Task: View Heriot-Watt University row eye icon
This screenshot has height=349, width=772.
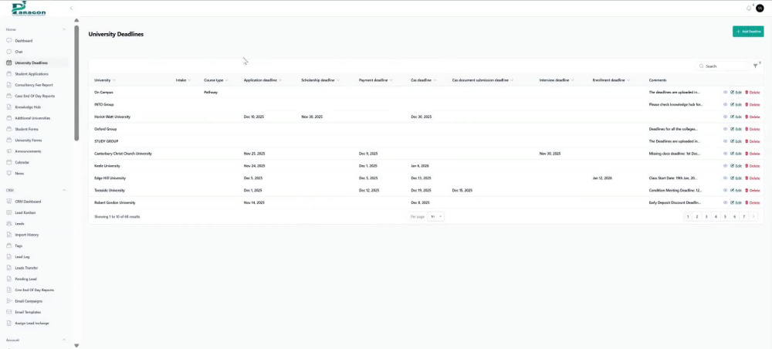Action: [725, 117]
